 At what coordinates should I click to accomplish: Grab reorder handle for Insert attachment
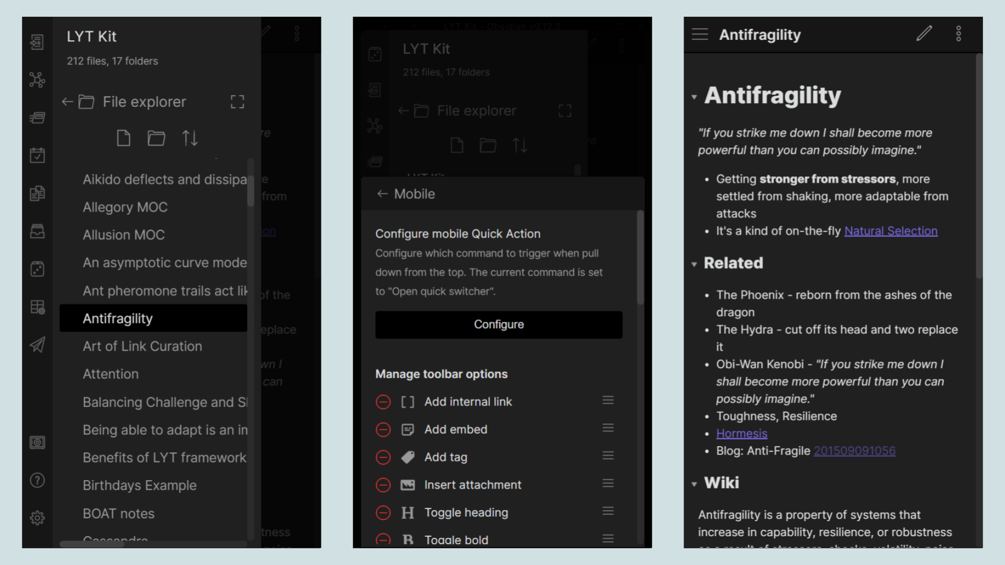click(x=608, y=483)
